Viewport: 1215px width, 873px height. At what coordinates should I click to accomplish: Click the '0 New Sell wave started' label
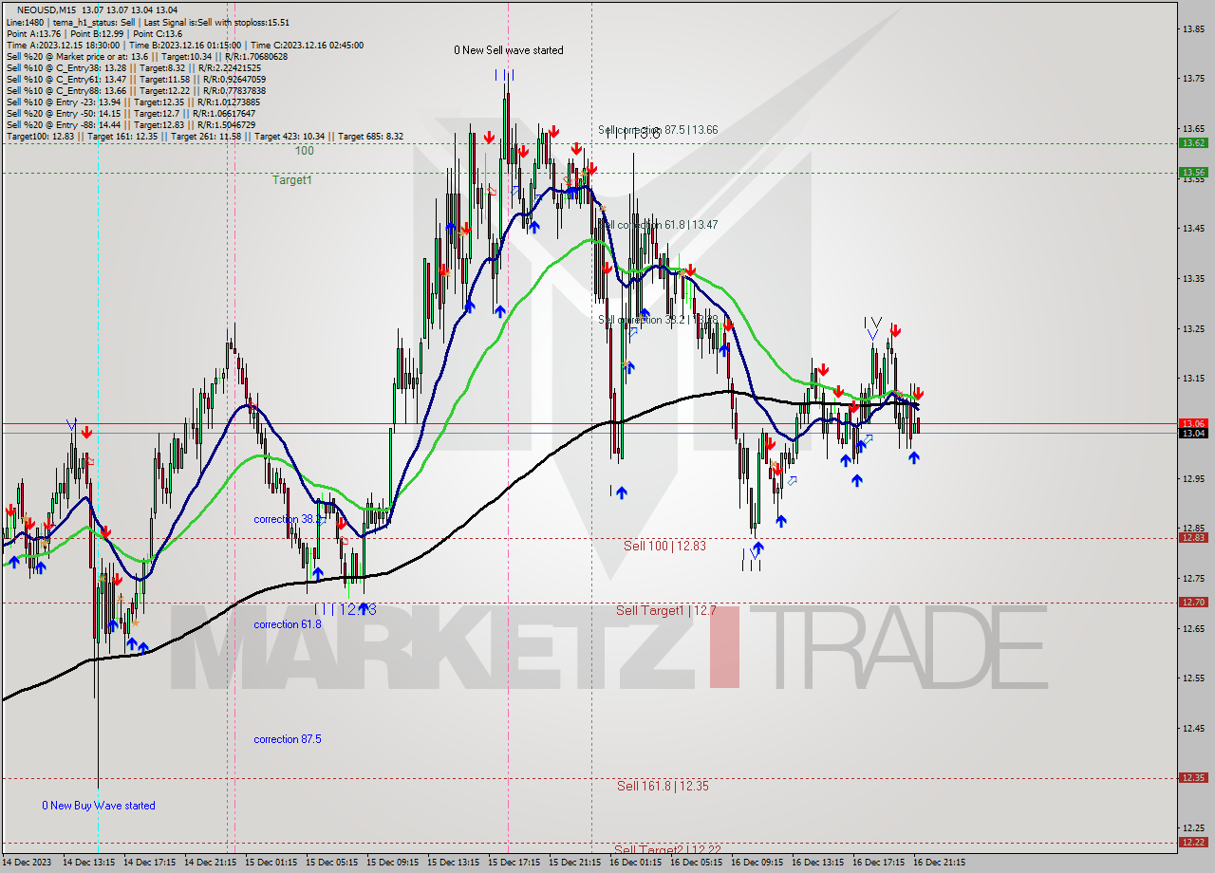pos(508,50)
